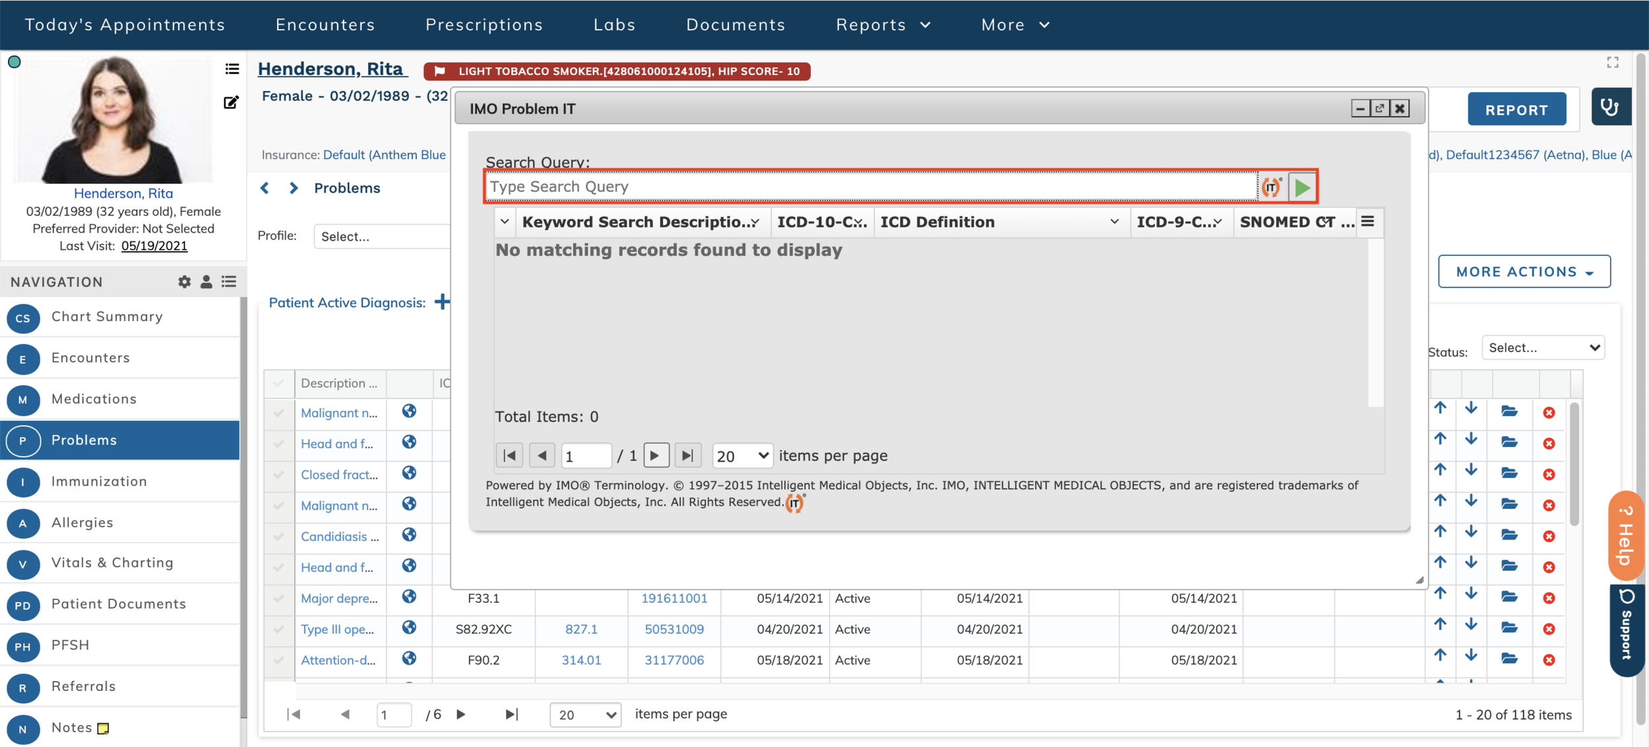Image resolution: width=1649 pixels, height=747 pixels.
Task: Check the Malignant n... first row checkbox
Action: [x=278, y=413]
